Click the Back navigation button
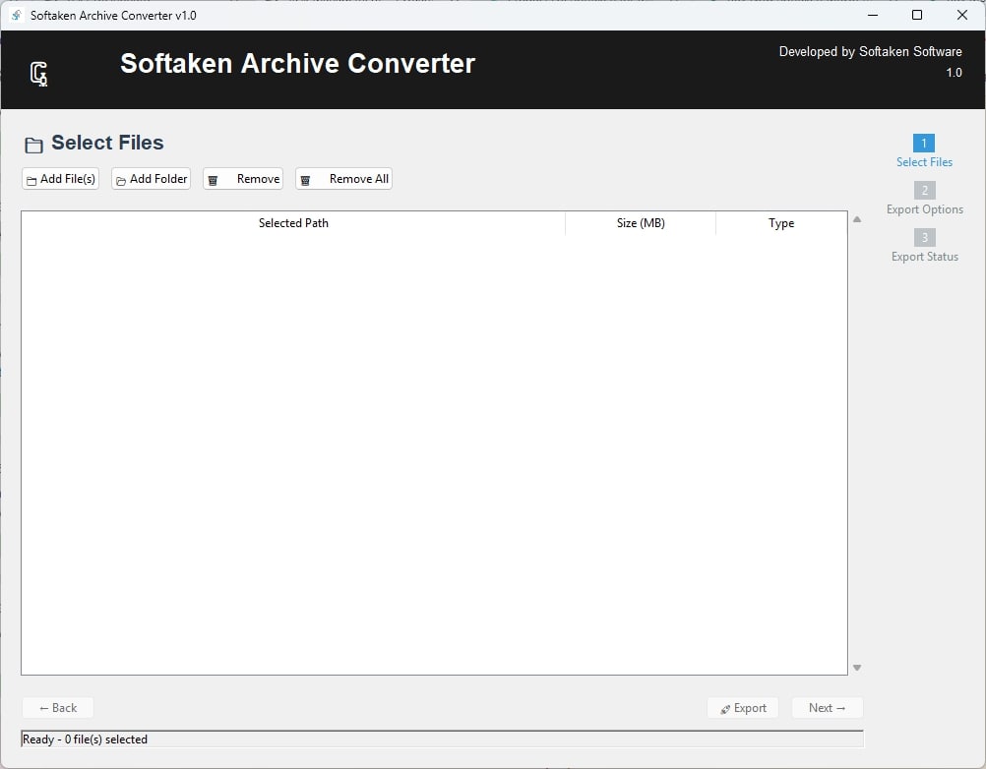This screenshot has width=986, height=769. point(58,708)
